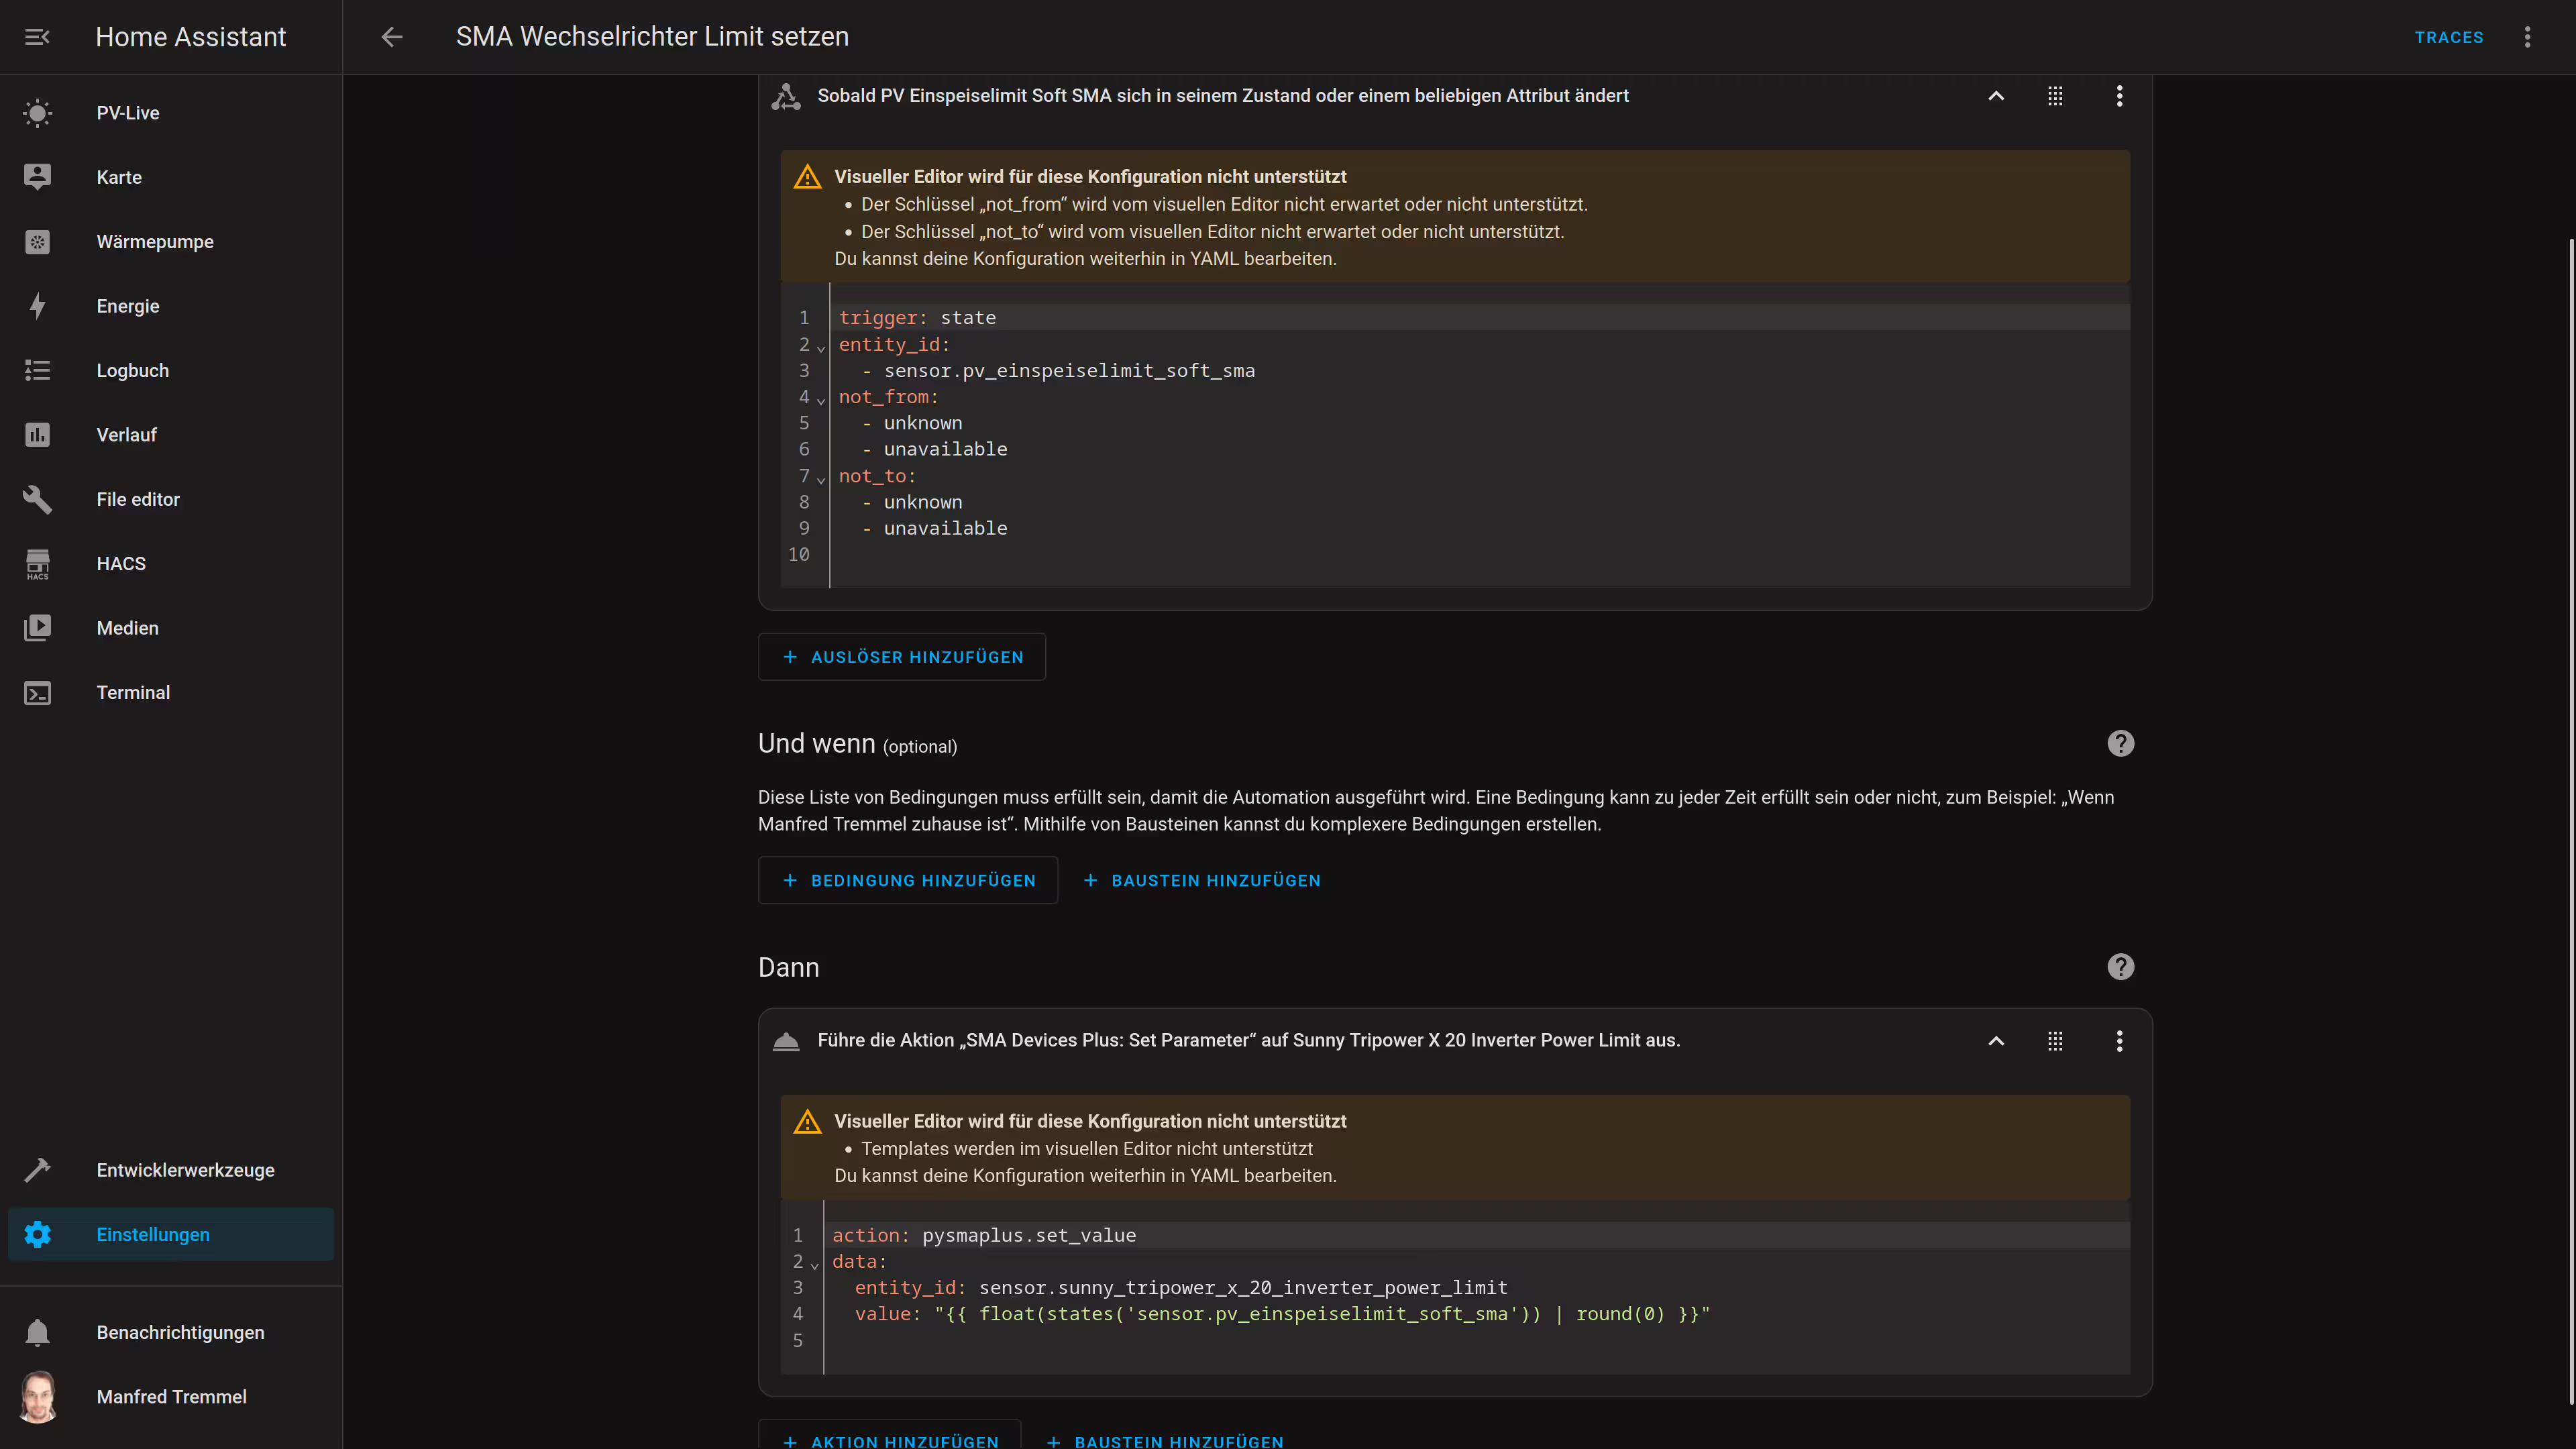Open Manfred Tremmel profile avatar

pyautogui.click(x=38, y=1396)
